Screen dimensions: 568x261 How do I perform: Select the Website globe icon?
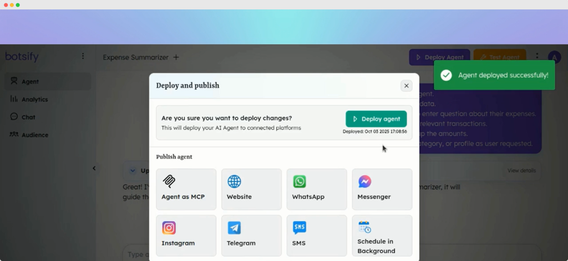[x=234, y=181]
